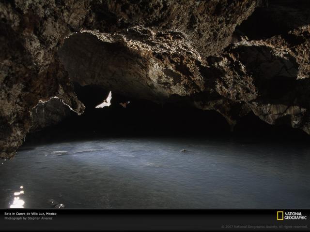Image resolution: width=310 pixels, height=232 pixels.
Task: Click the bright light reflection on the water
Action: tap(17, 202)
